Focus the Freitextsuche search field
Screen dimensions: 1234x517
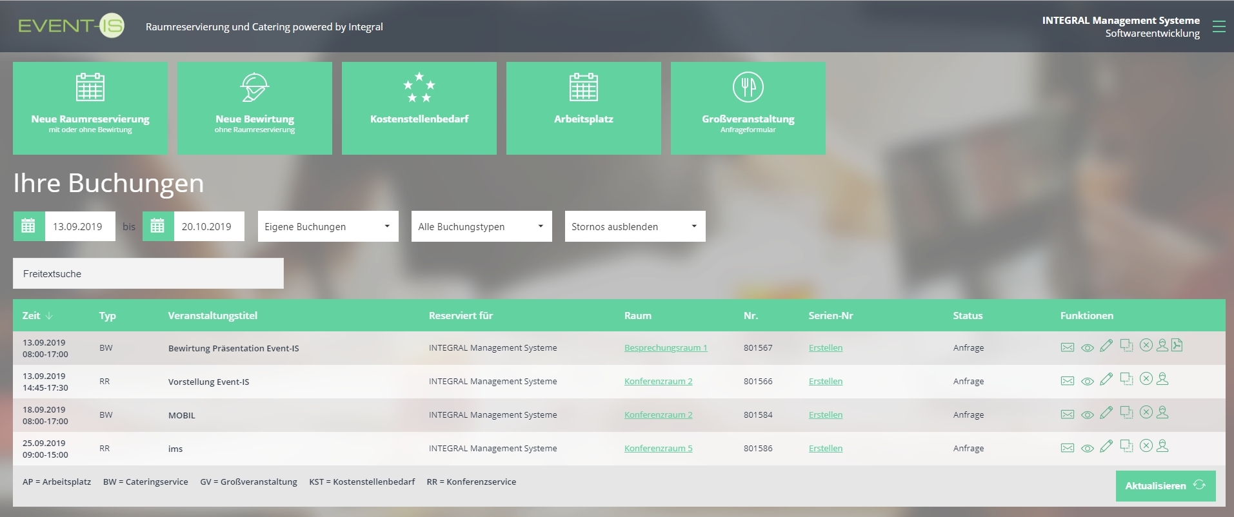148,273
